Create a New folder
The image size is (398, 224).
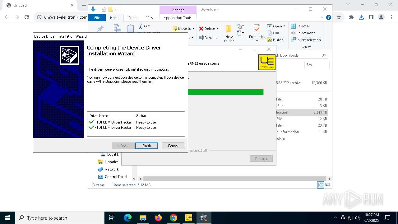click(229, 33)
